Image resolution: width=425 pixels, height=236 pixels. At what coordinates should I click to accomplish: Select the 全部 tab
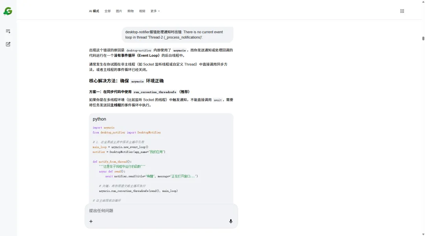[107, 11]
